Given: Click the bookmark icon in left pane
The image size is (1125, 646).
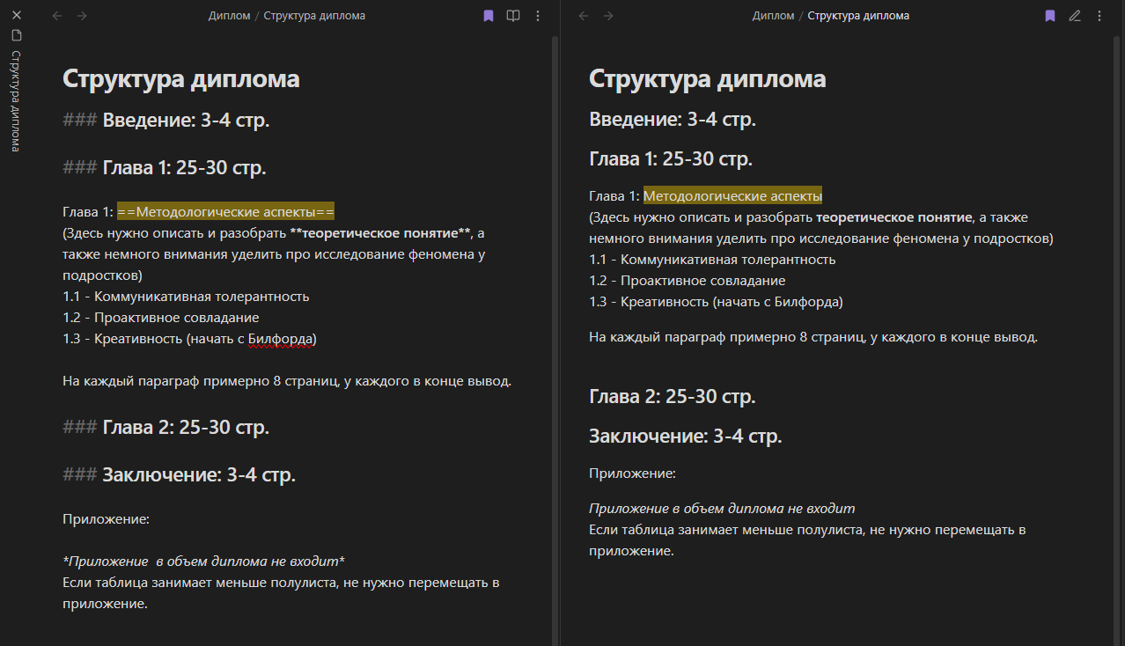Looking at the screenshot, I should coord(489,16).
